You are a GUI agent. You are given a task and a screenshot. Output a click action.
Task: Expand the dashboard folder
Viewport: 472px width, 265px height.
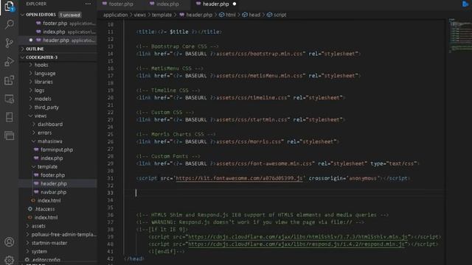point(50,124)
